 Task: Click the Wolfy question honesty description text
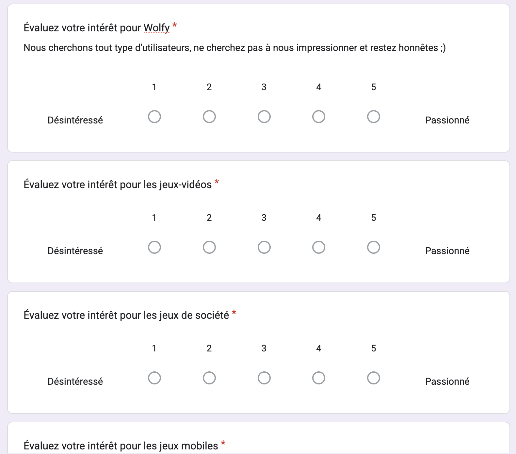point(234,48)
